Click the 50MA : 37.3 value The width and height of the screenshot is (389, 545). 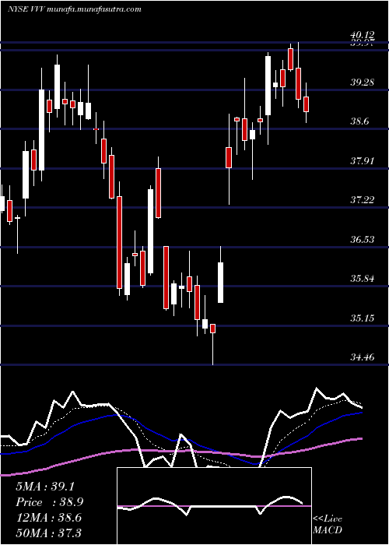pyautogui.click(x=48, y=533)
